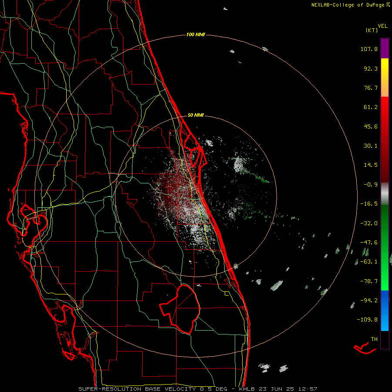The width and height of the screenshot is (392, 392).
Task: Click the Super-Resolution Base Velocity caption
Action: click(198, 389)
